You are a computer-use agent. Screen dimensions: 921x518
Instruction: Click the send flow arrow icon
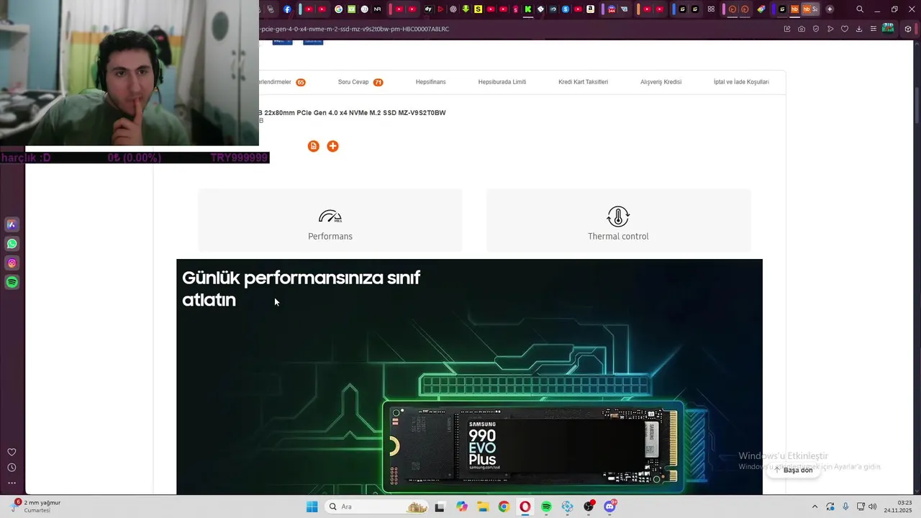coord(830,29)
